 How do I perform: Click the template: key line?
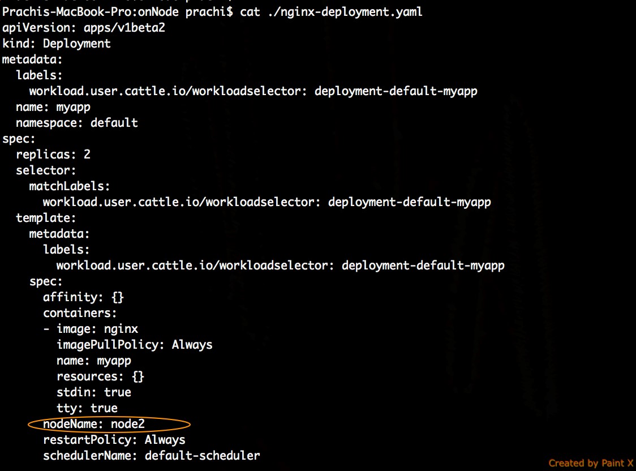coord(46,218)
